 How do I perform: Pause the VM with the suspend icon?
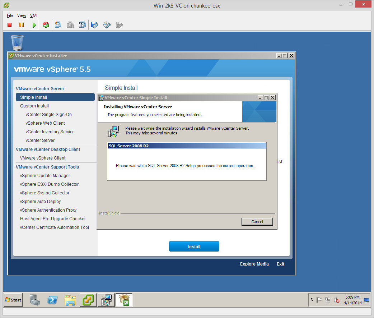pos(22,25)
